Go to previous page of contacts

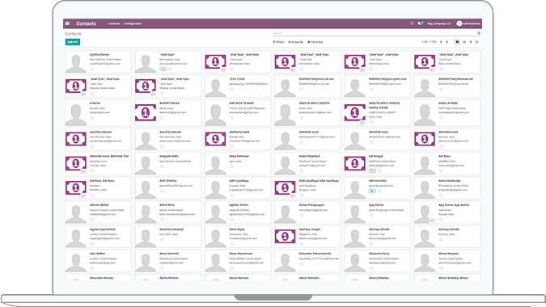(441, 42)
